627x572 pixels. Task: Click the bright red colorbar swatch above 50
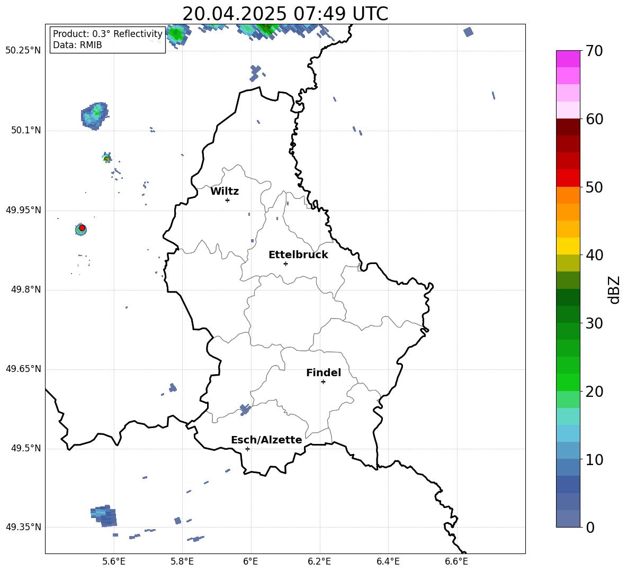coord(568,178)
